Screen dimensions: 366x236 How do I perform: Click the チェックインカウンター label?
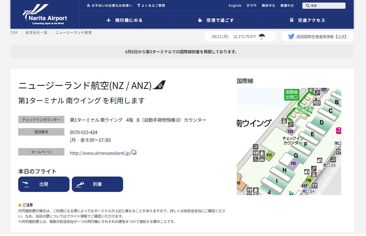(41, 119)
